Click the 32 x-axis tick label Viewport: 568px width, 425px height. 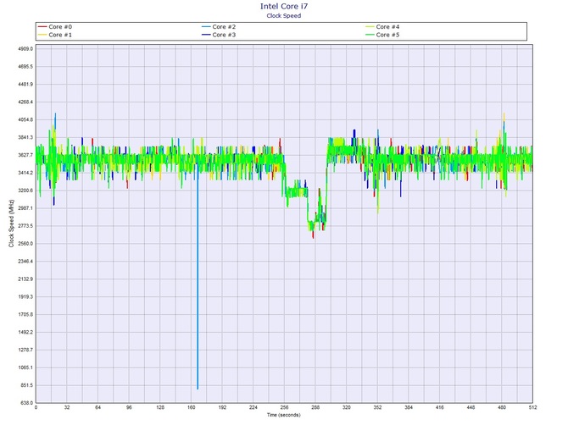coord(67,407)
